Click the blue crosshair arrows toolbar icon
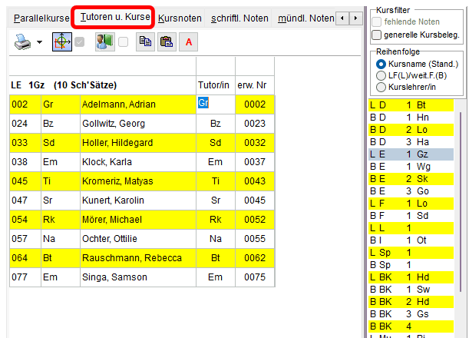Image resolution: width=469 pixels, height=338 pixels. [x=62, y=42]
